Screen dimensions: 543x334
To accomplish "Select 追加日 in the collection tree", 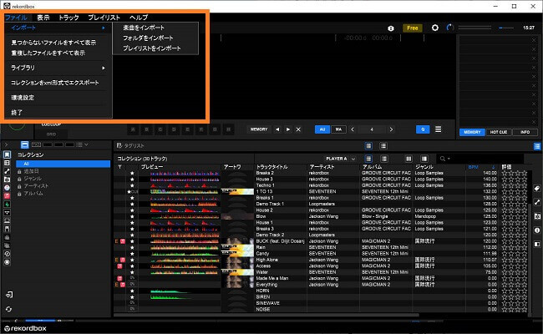I will coord(31,171).
